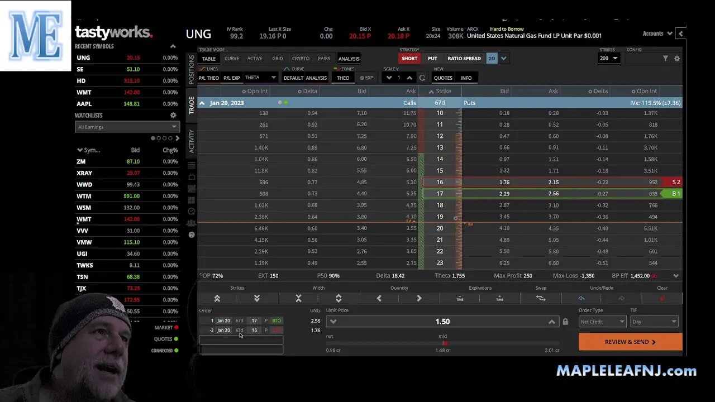The image size is (715, 402).
Task: Go to next watchlist page arrow
Action: 178,138
